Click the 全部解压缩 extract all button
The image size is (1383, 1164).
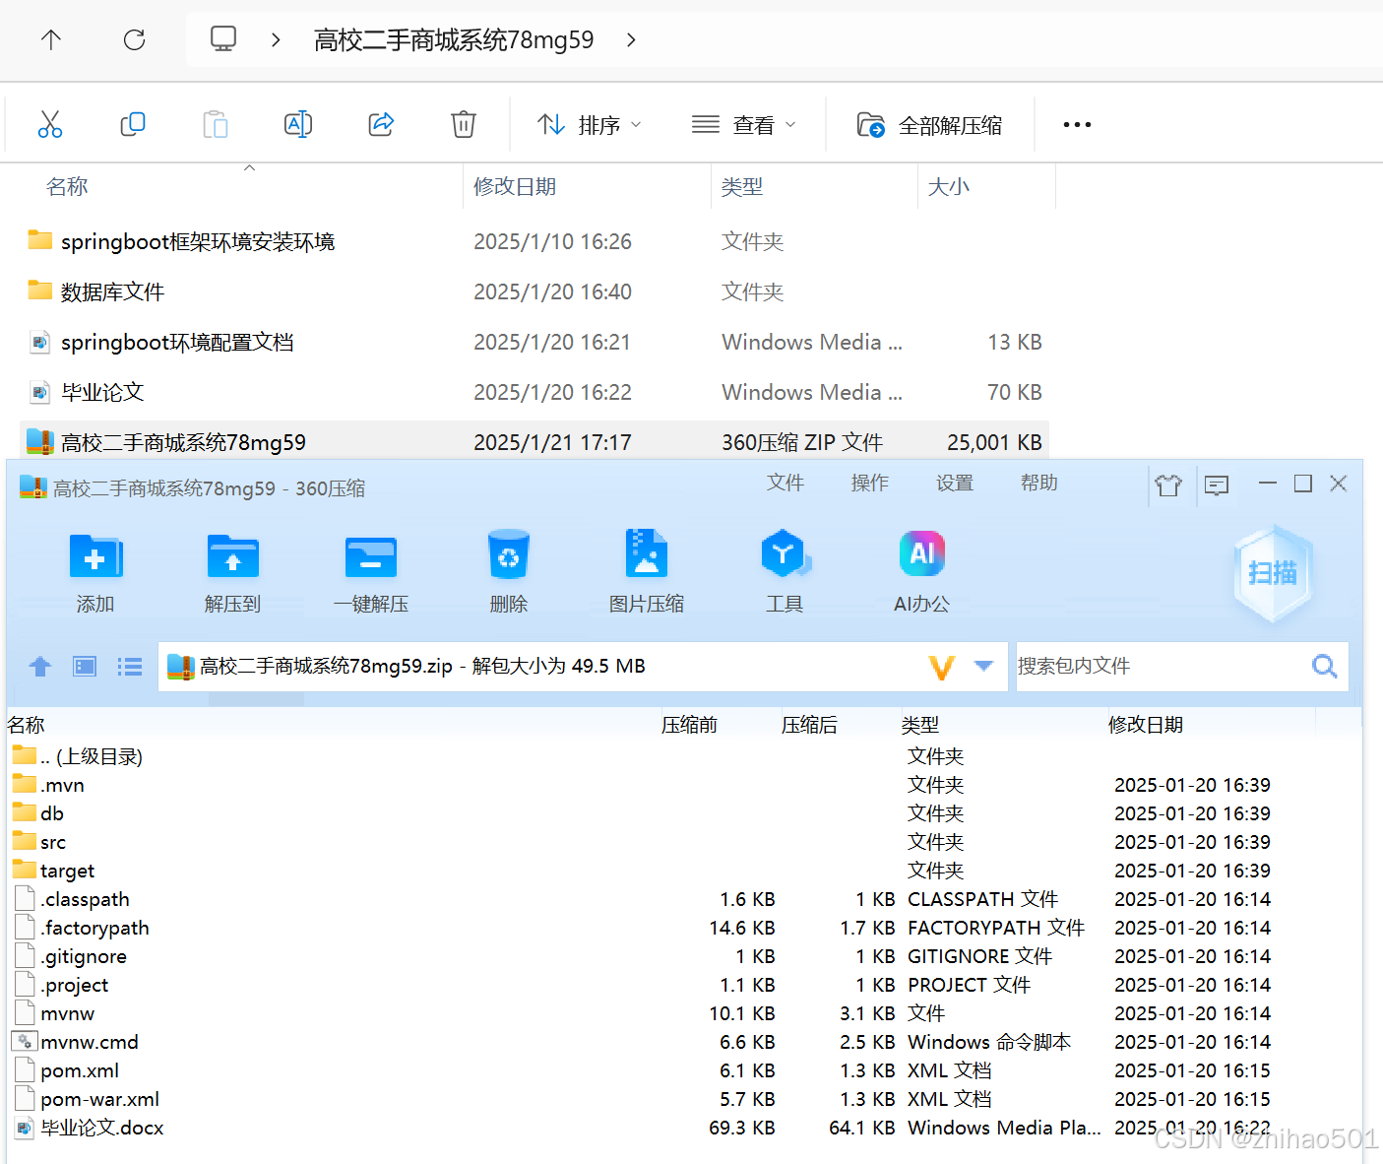tap(929, 125)
